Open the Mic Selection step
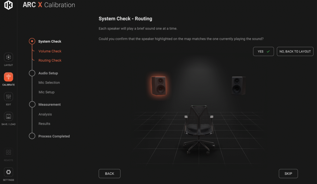This screenshot has width=317, height=184. click(x=49, y=83)
